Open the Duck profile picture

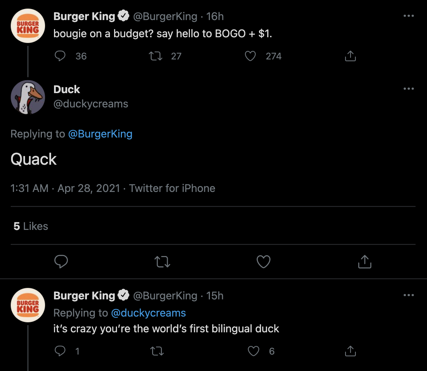click(28, 97)
